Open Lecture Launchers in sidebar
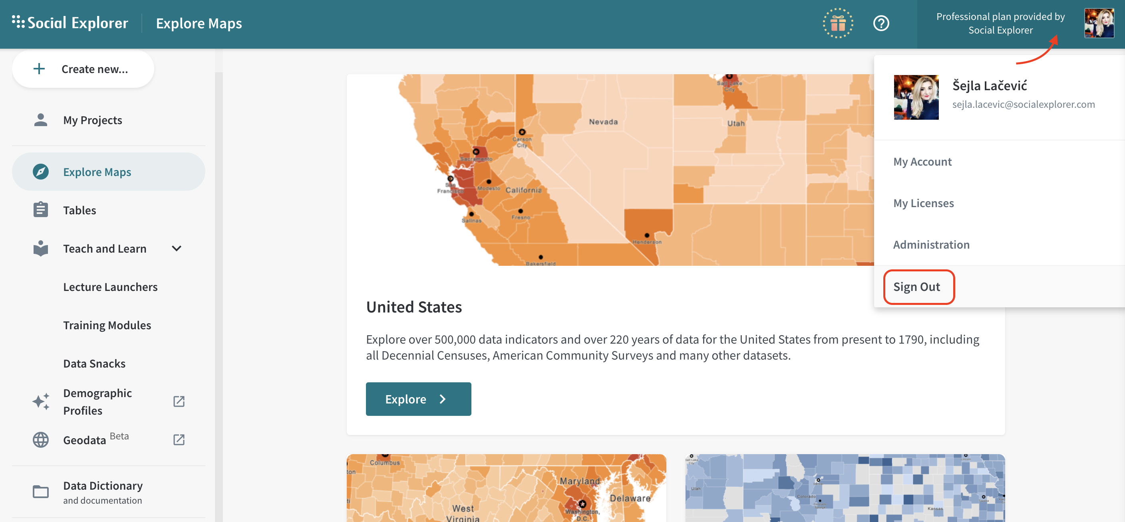The image size is (1125, 522). coord(110,287)
